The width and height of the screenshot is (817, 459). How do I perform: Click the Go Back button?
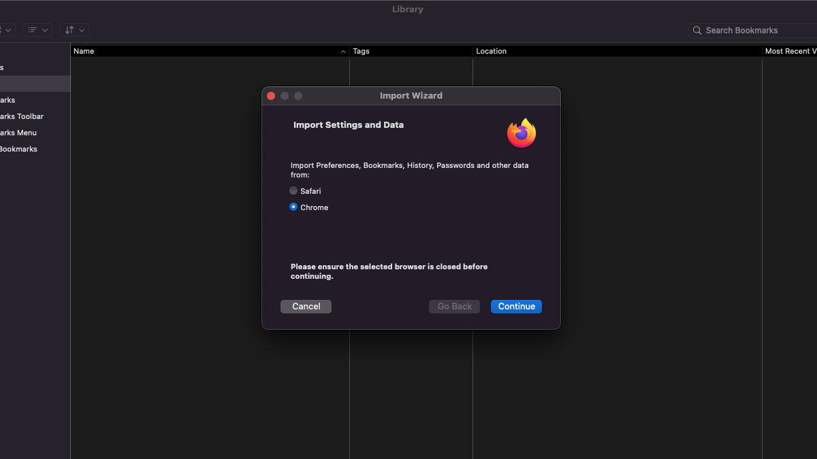tap(455, 307)
